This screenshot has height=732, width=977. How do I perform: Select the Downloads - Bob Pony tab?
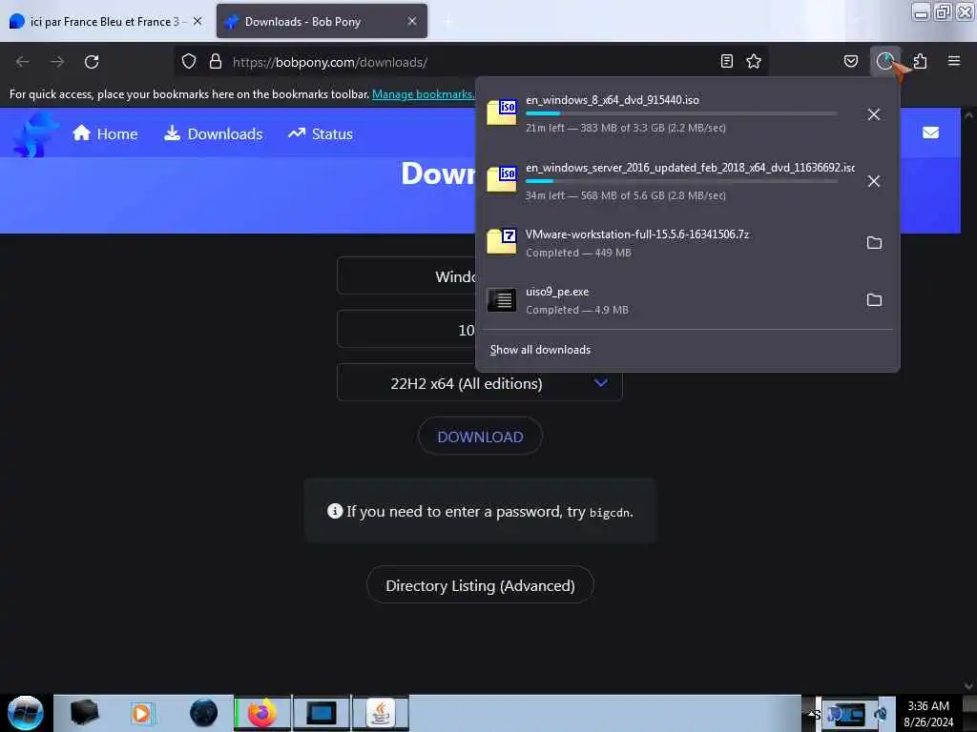(322, 21)
